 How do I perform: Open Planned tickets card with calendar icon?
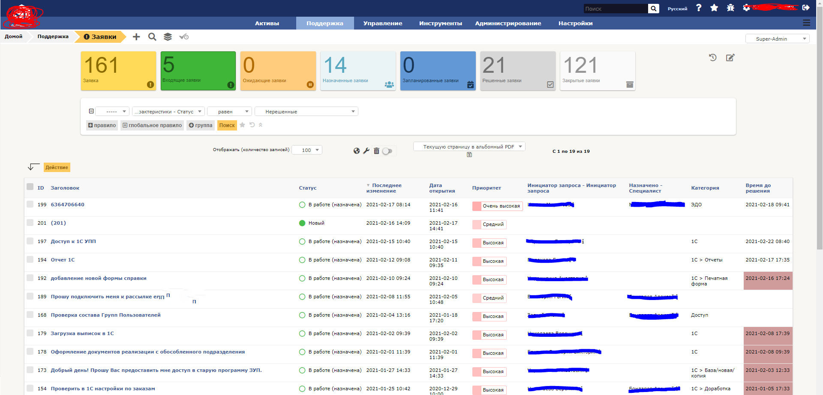tap(438, 71)
